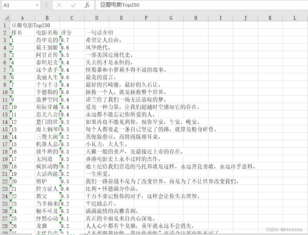The image size is (308, 235).
Task: Click rating 9.7 in row 3
Action: 72,40
